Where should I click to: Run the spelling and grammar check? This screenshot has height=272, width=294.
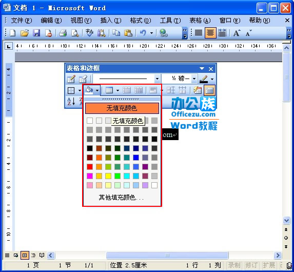[x=89, y=33]
